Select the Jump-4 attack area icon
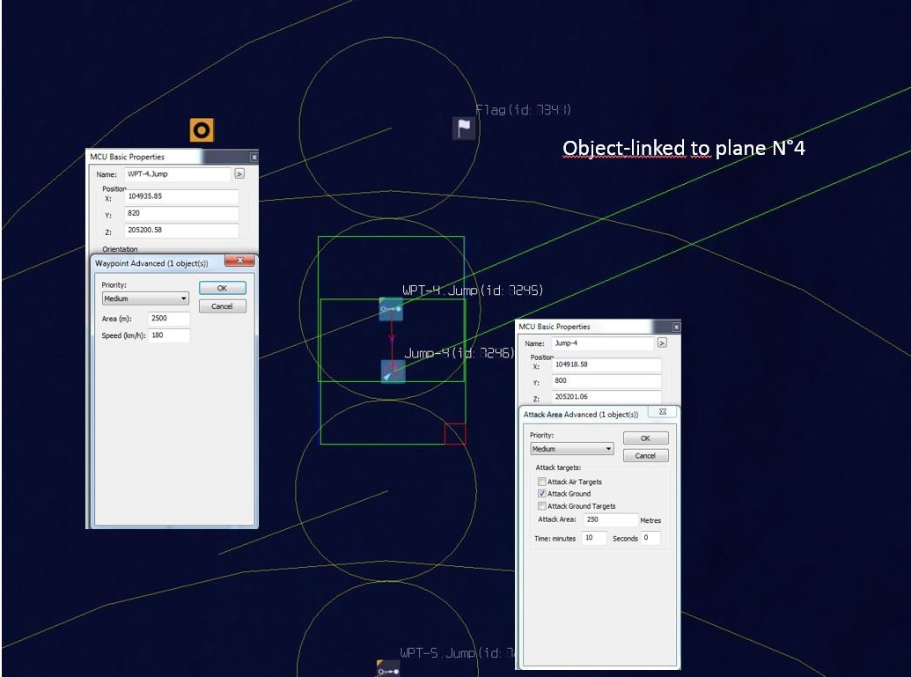The image size is (911, 677). [x=393, y=372]
